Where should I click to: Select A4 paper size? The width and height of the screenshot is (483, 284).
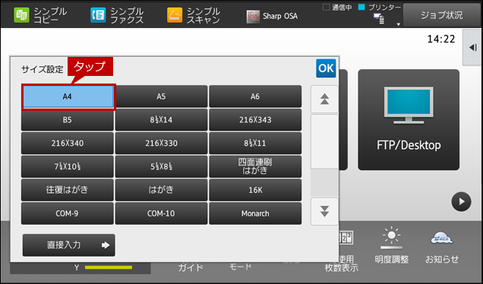click(x=68, y=96)
